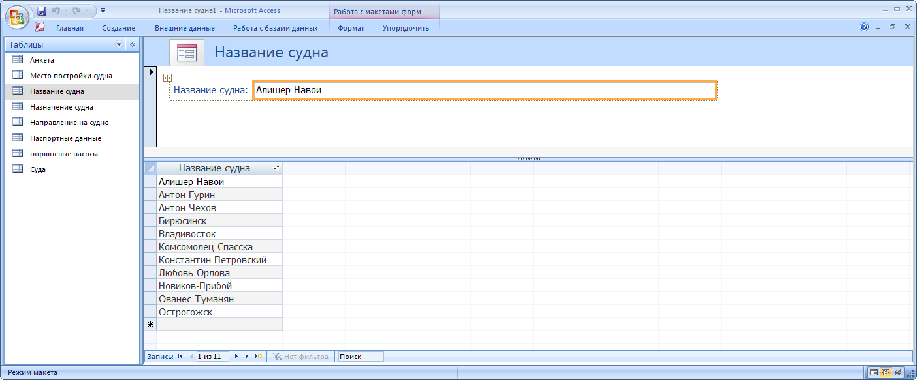This screenshot has height=380, width=917.
Task: Open Customize Quick Access Toolbar dropdown
Action: [x=103, y=11]
